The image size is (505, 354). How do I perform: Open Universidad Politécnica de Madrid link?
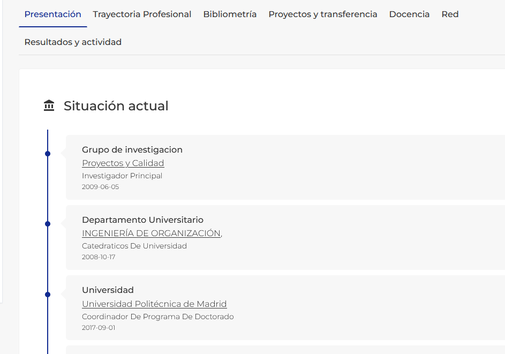click(x=154, y=304)
